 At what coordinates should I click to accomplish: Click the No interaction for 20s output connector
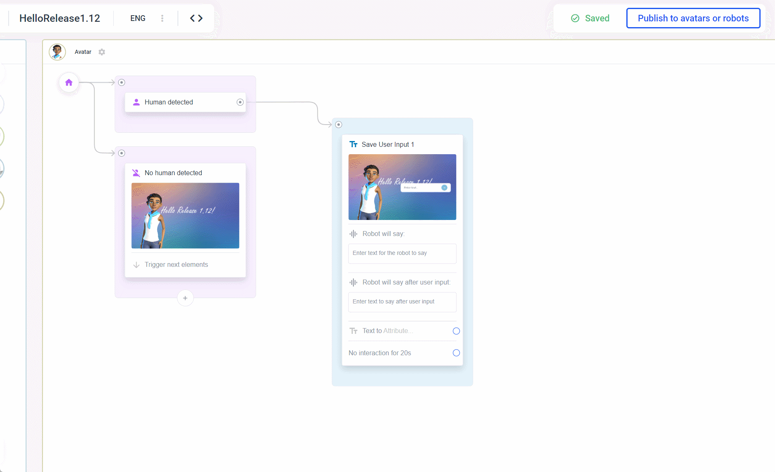456,353
